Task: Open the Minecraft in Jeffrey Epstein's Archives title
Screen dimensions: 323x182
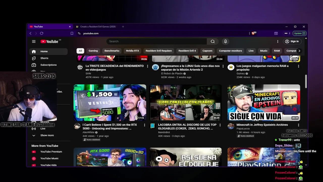Action: pyautogui.click(x=262, y=125)
